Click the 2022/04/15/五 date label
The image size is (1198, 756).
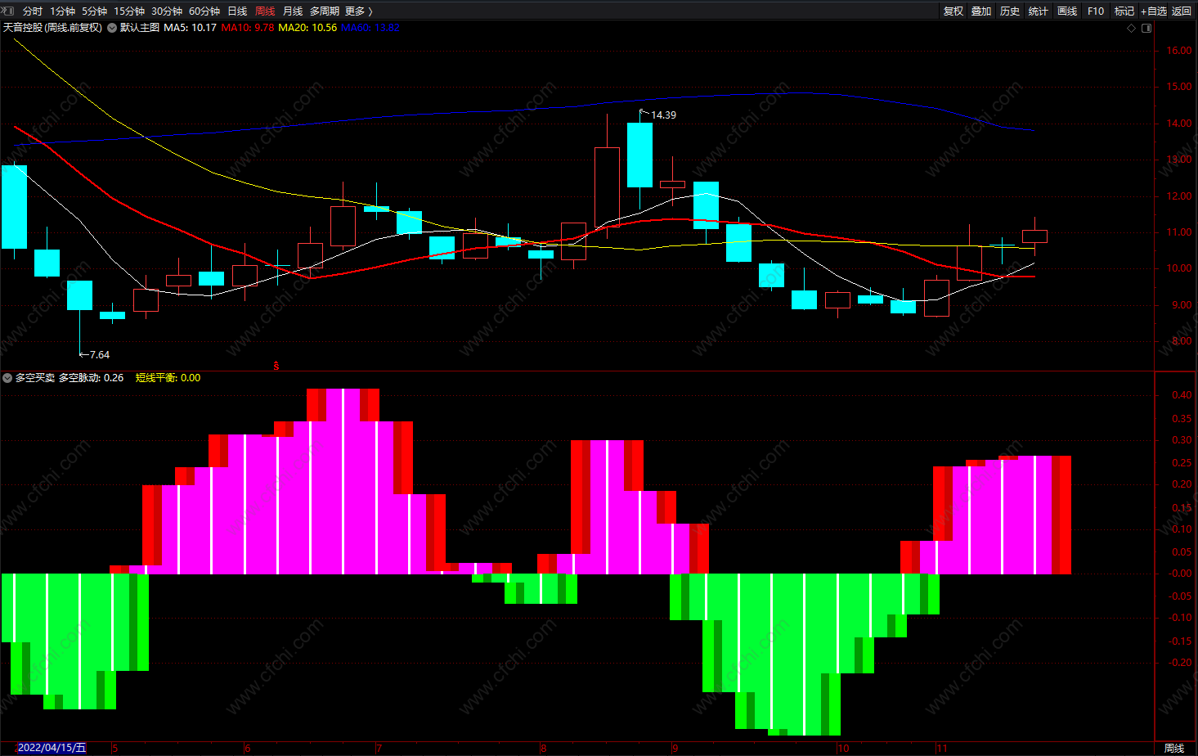coord(52,748)
